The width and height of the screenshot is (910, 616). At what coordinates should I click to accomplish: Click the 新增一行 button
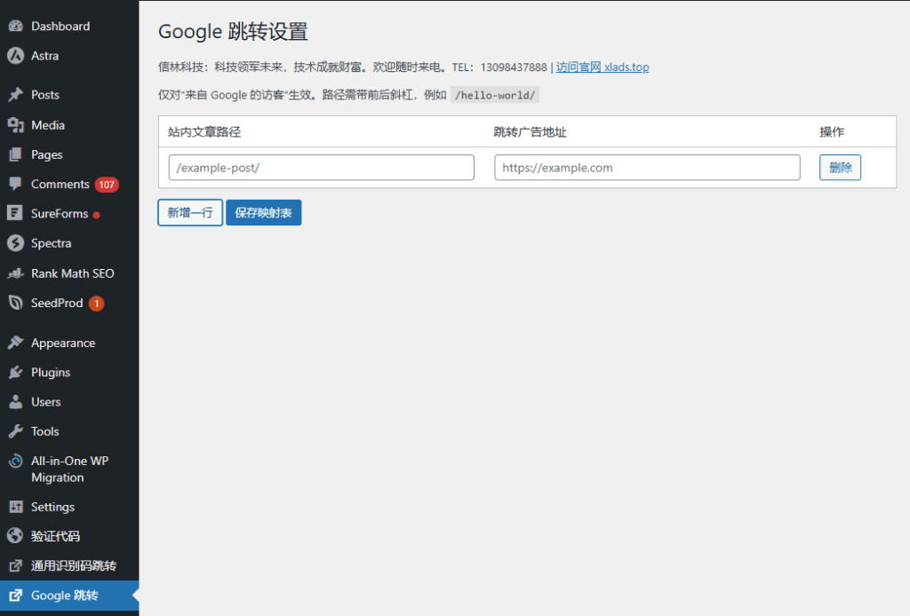[x=190, y=213]
